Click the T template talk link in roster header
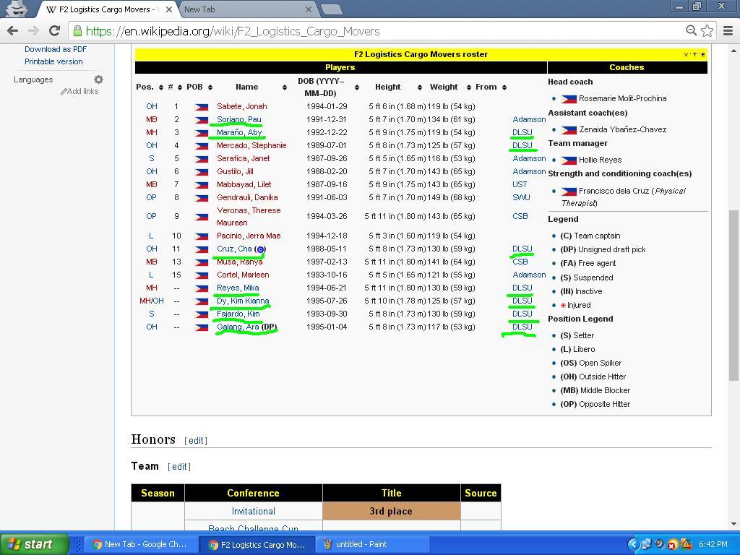Screen dimensions: 740x555 (694, 55)
